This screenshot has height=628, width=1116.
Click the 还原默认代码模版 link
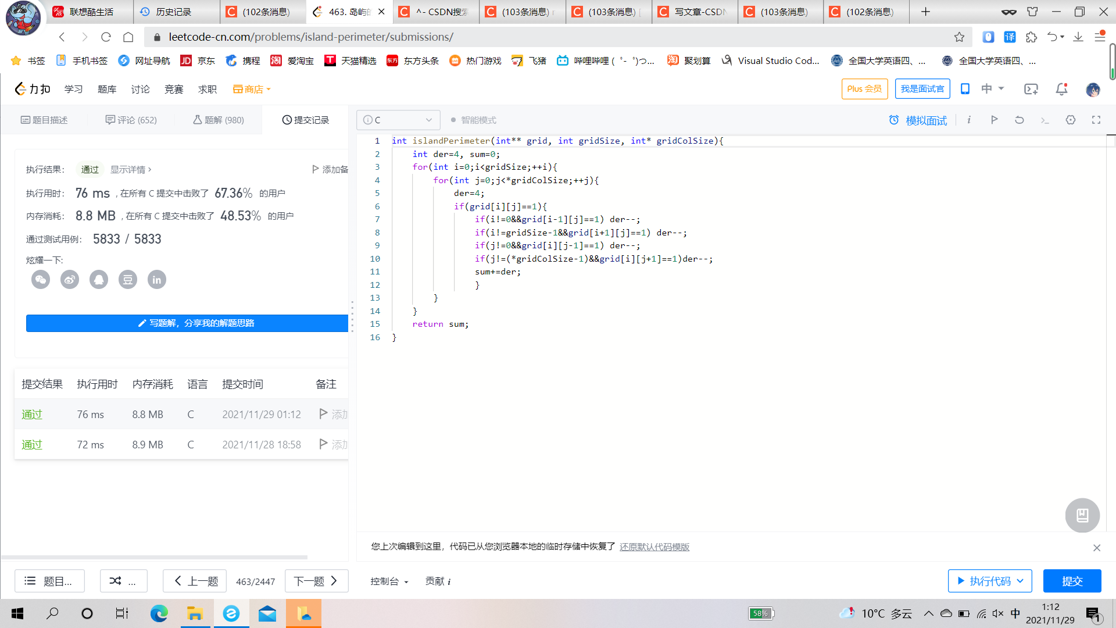tap(654, 547)
